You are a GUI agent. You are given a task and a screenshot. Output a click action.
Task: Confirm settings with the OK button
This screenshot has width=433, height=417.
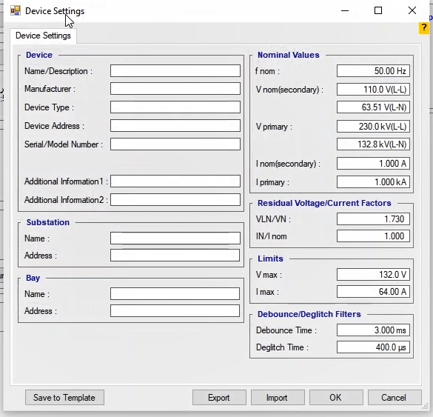(x=336, y=398)
